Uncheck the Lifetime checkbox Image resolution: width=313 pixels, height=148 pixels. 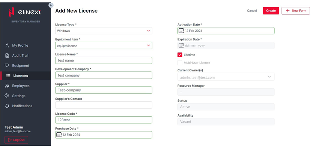click(180, 55)
